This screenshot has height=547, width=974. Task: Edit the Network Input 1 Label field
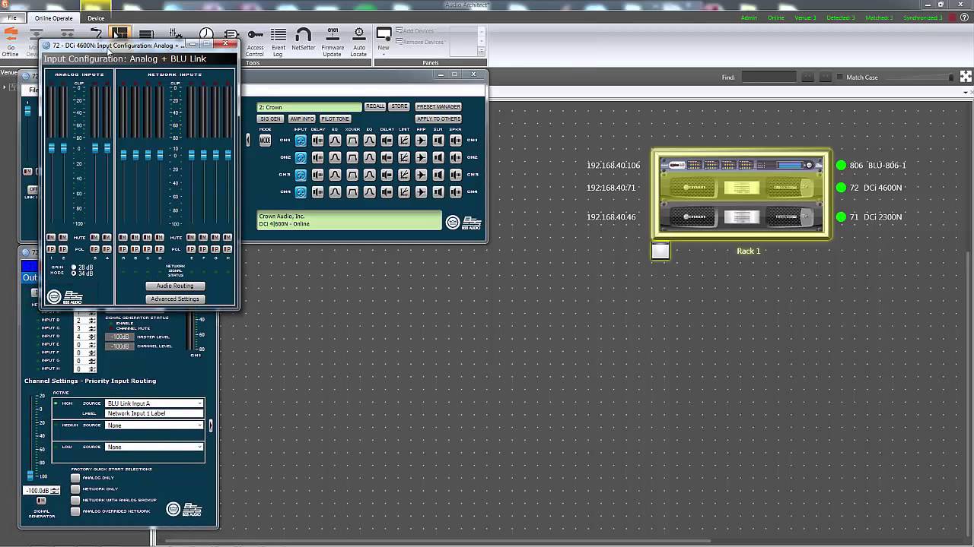(154, 413)
